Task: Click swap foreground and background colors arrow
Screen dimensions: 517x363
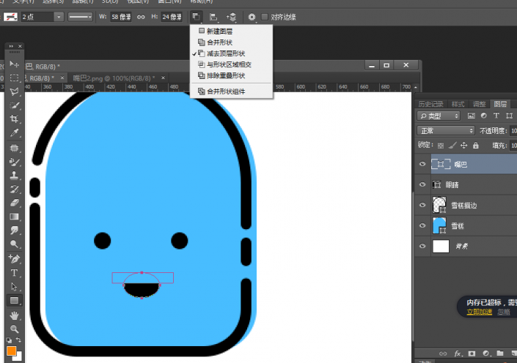Action: point(18,340)
